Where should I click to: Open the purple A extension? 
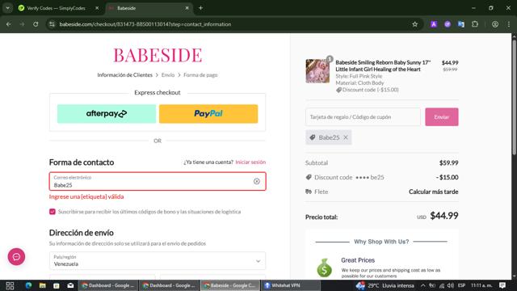434,24
